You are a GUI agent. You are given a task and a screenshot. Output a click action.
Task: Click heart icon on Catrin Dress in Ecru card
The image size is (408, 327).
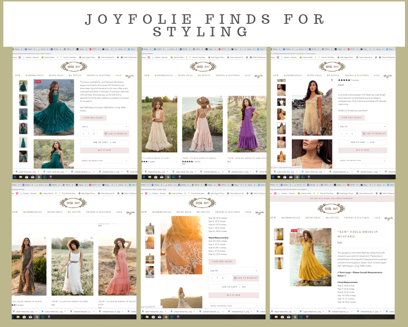click(x=175, y=97)
